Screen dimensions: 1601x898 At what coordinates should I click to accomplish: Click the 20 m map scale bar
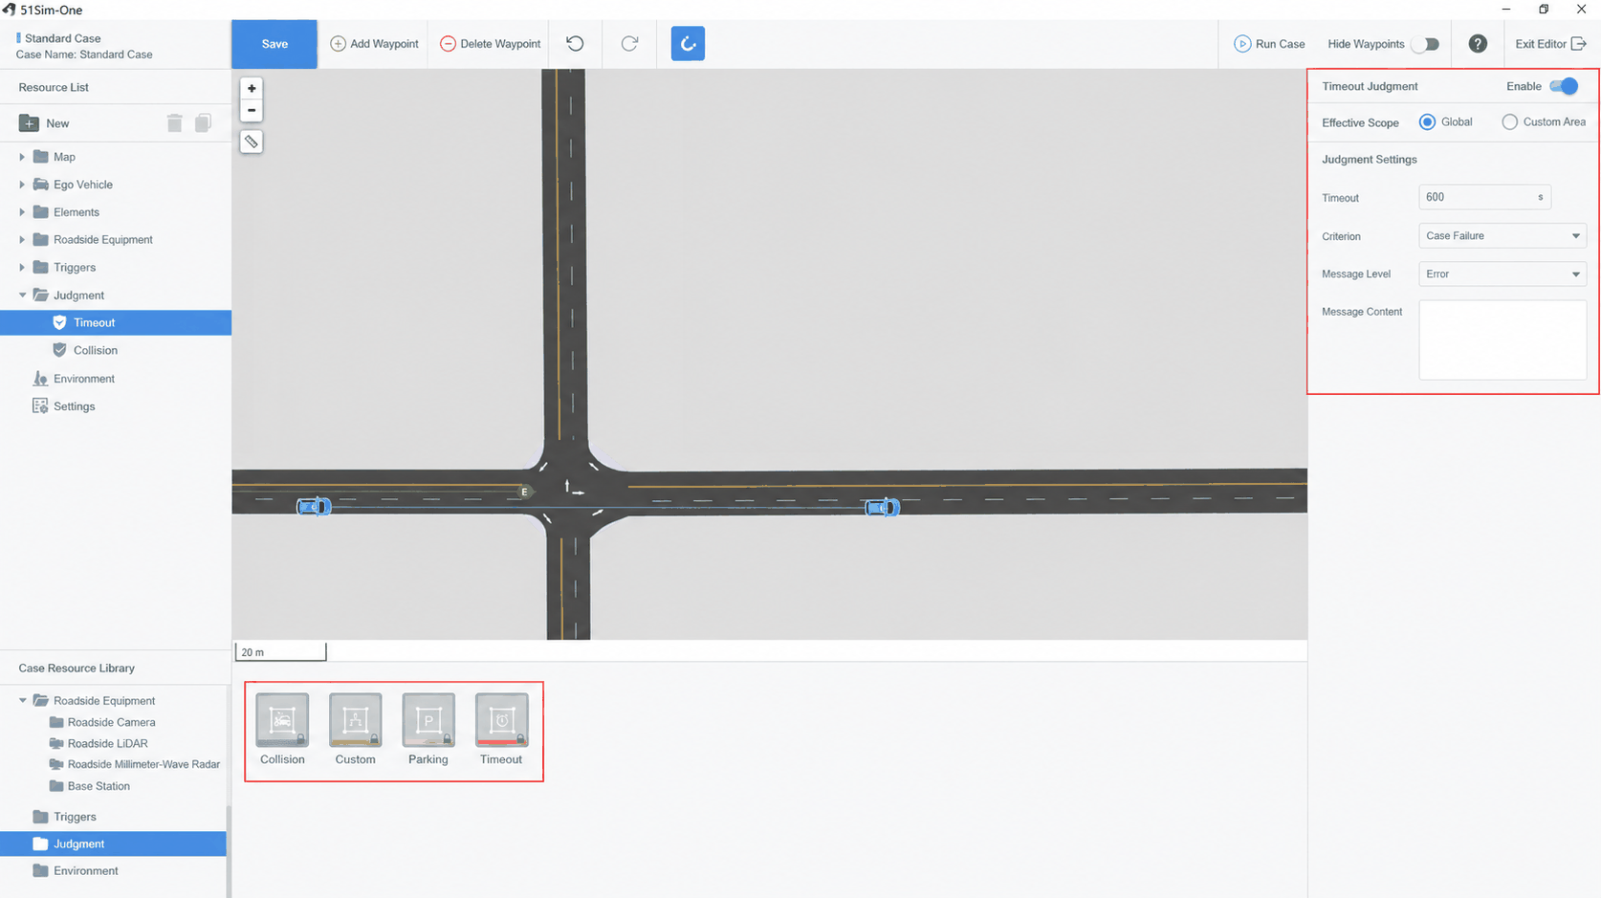point(280,652)
